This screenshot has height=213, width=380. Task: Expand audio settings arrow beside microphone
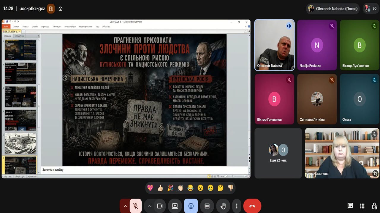tap(125, 206)
